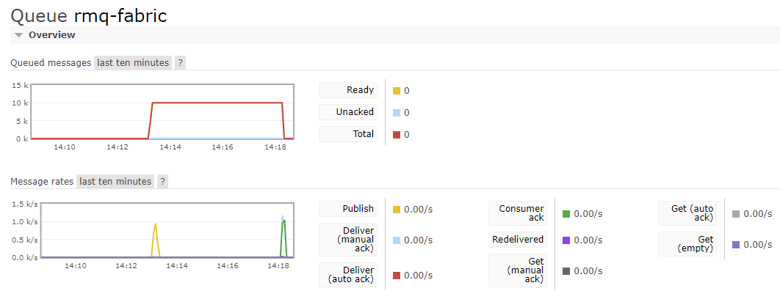Open Message rates 'last ten minutes' range selector
This screenshot has width=780, height=299.
(115, 182)
